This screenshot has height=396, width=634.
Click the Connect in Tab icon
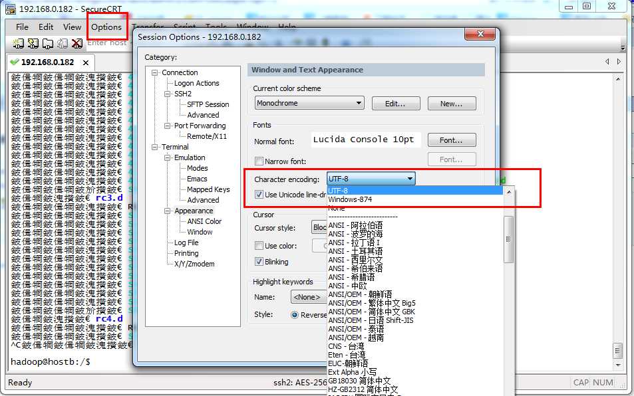[48, 43]
